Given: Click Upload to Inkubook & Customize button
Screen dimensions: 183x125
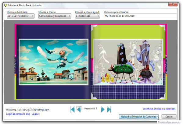Looking at the screenshot, I should coord(139,116).
